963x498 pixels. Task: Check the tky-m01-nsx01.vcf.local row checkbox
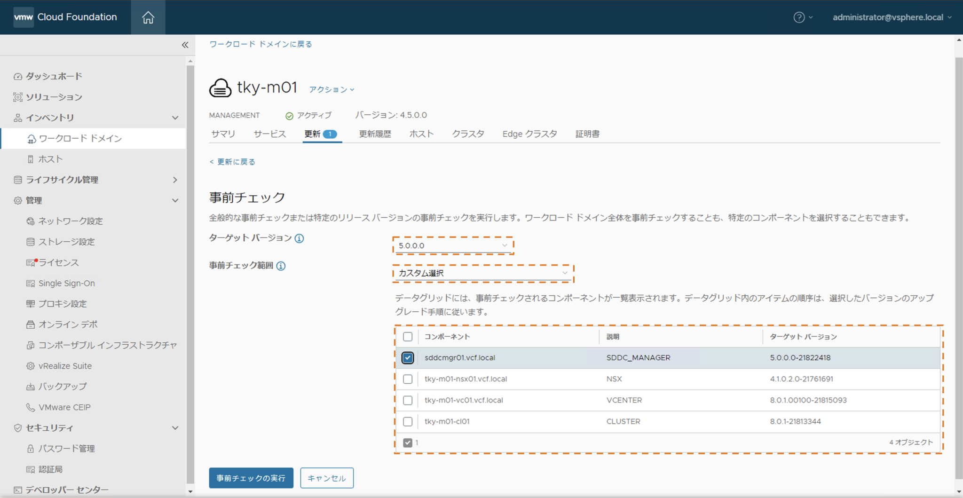(408, 379)
